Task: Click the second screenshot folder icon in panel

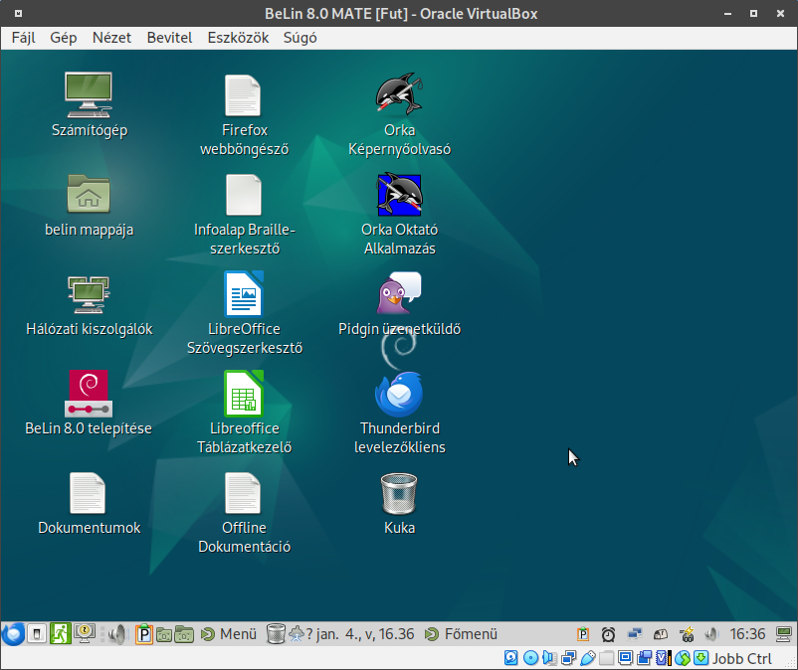Action: point(184,634)
